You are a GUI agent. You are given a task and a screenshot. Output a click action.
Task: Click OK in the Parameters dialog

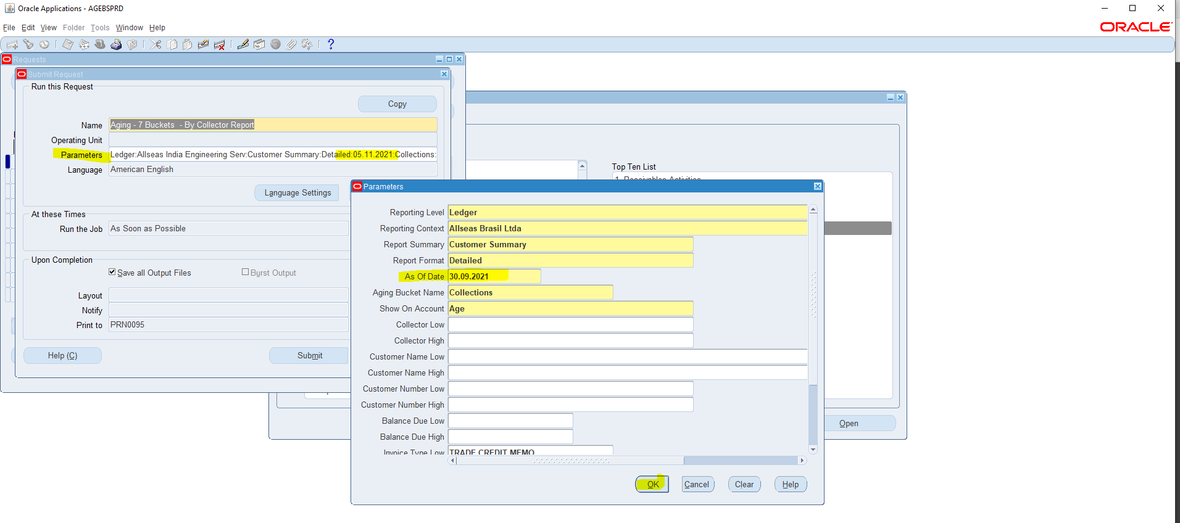point(652,484)
